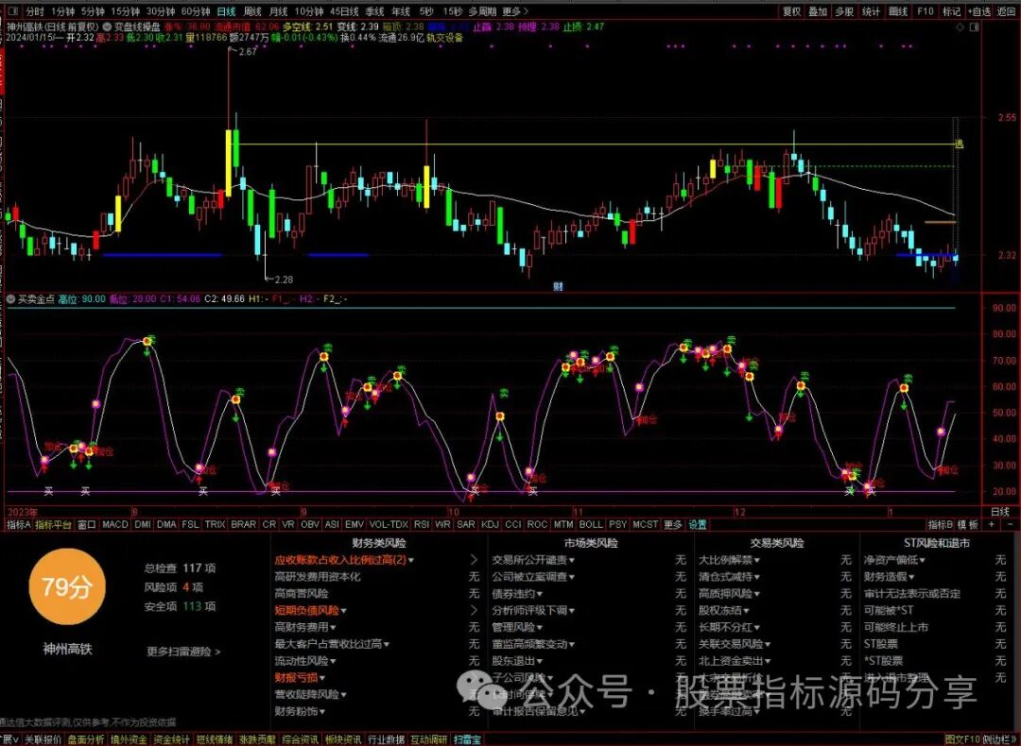This screenshot has width=1021, height=746.
Task: Expand the 流动性风险 item
Action: (x=305, y=661)
